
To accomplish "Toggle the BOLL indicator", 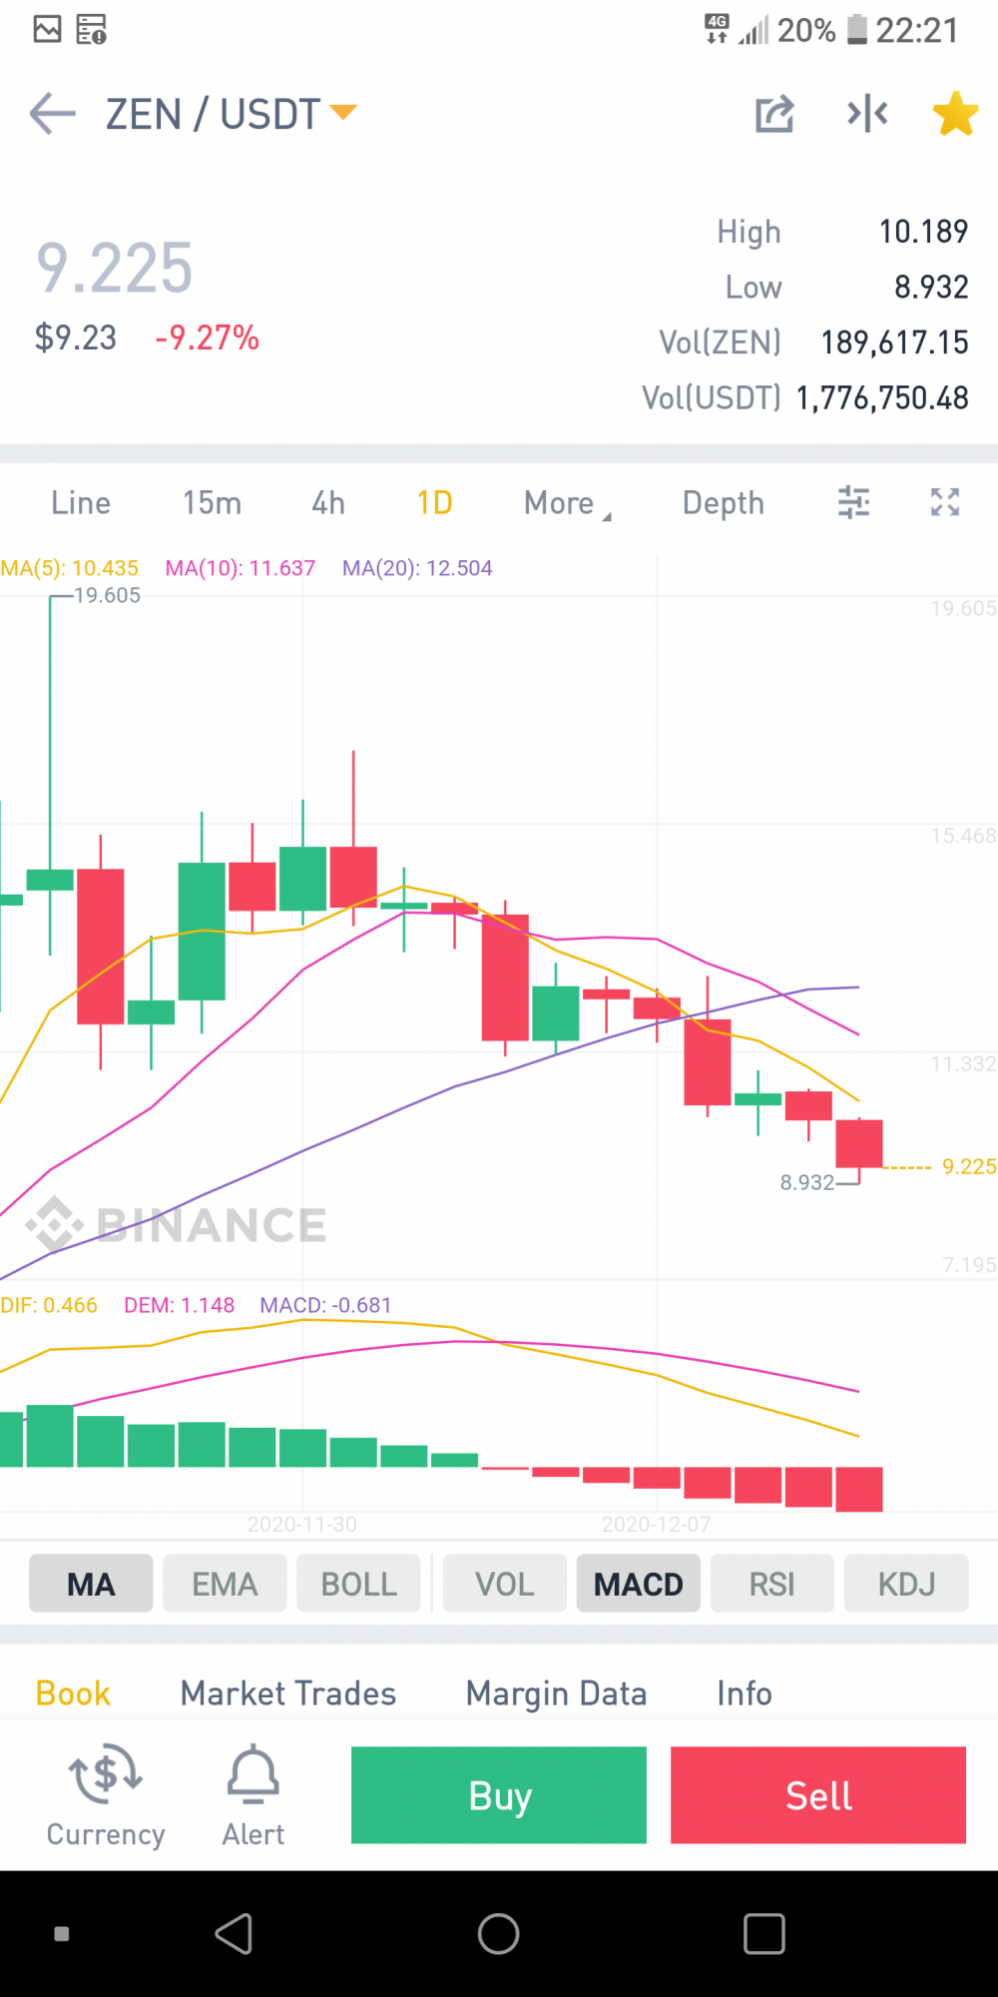I will point(358,1584).
